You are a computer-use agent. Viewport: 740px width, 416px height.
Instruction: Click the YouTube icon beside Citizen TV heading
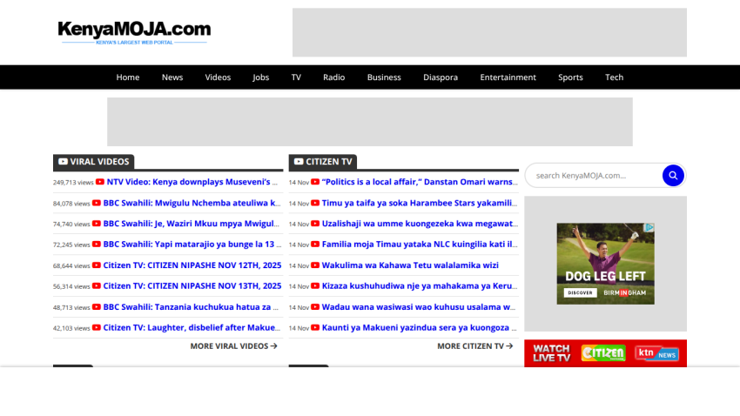(299, 161)
